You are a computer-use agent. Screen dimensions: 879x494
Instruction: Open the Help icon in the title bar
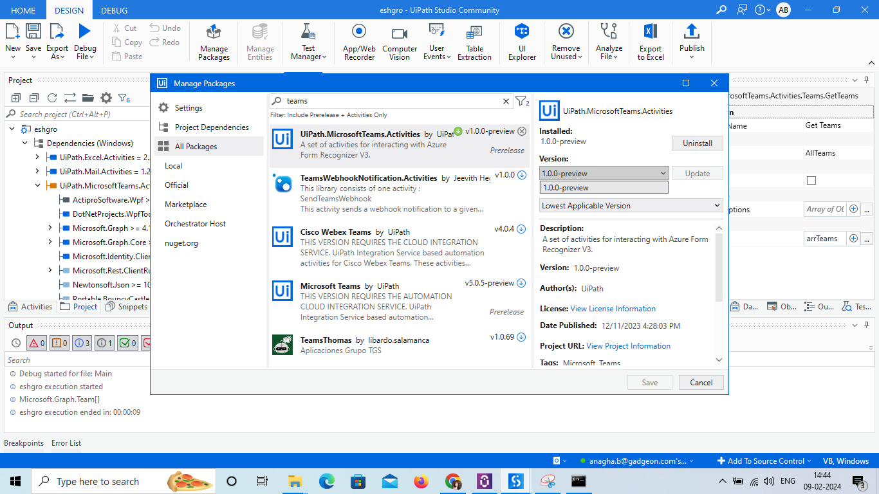[x=760, y=10]
